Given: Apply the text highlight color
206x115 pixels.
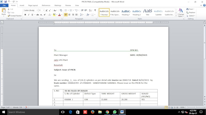Looking at the screenshot, I should pos(54,15).
